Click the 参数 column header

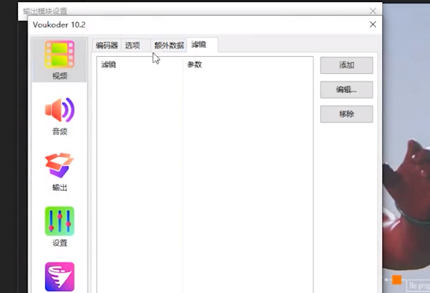[248, 65]
